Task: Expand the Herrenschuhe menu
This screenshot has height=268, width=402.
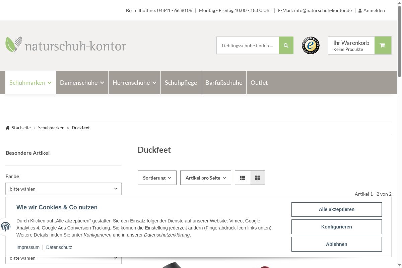Action: pyautogui.click(x=134, y=82)
